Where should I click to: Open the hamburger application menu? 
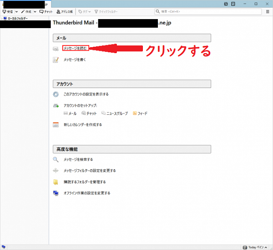[x=268, y=12]
